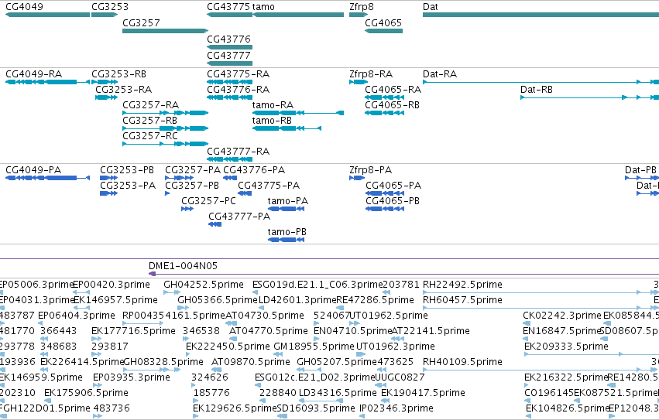Click EST EP00420.3prime
The height and width of the screenshot is (420, 659).
(x=81, y=292)
